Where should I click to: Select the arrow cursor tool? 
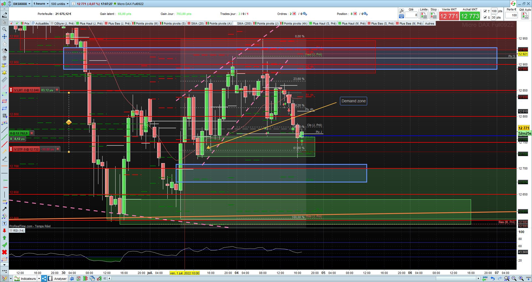pyautogui.click(x=4, y=22)
